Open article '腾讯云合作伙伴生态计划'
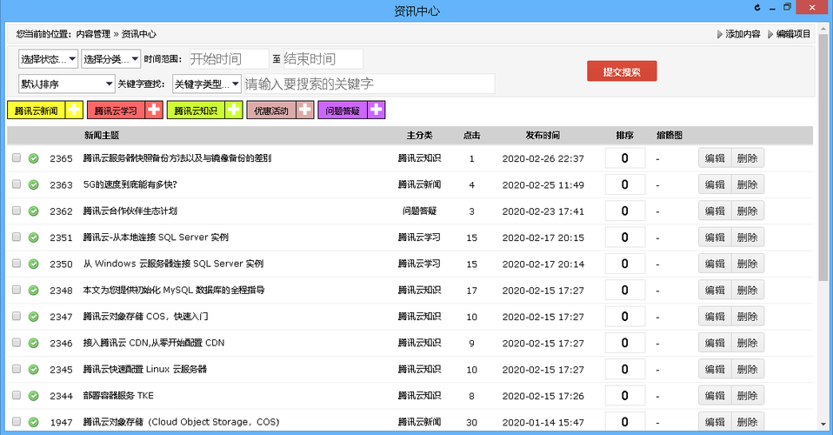 point(130,211)
